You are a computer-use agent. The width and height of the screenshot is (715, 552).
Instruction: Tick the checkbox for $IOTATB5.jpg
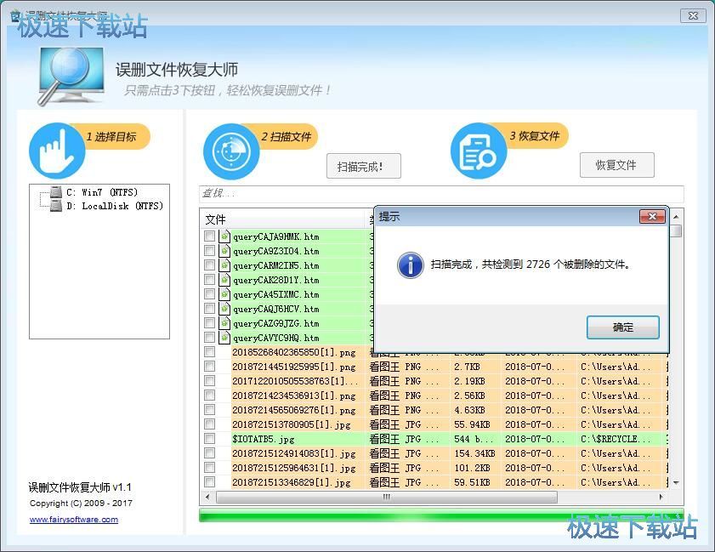[x=209, y=439]
